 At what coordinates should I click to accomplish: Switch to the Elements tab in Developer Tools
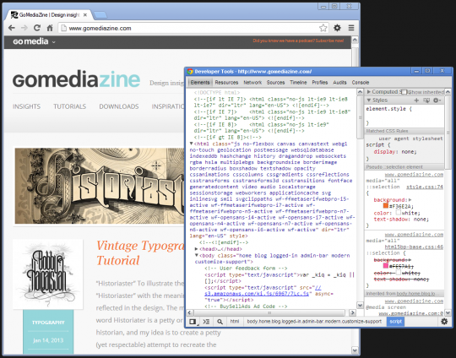pyautogui.click(x=200, y=82)
